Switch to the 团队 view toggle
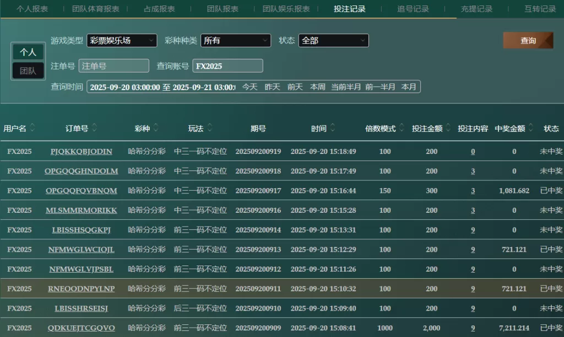 pos(28,71)
